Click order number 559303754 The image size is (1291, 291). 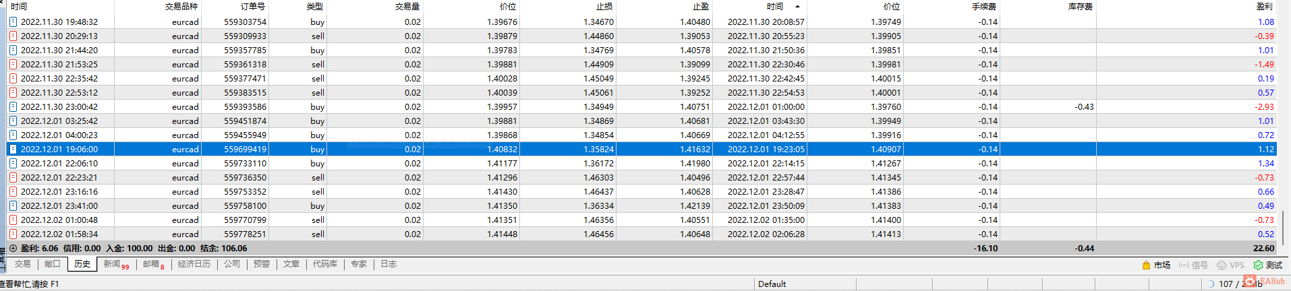coord(245,22)
